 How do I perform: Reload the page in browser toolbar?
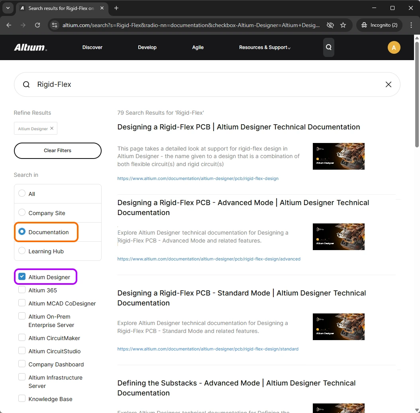tap(37, 25)
